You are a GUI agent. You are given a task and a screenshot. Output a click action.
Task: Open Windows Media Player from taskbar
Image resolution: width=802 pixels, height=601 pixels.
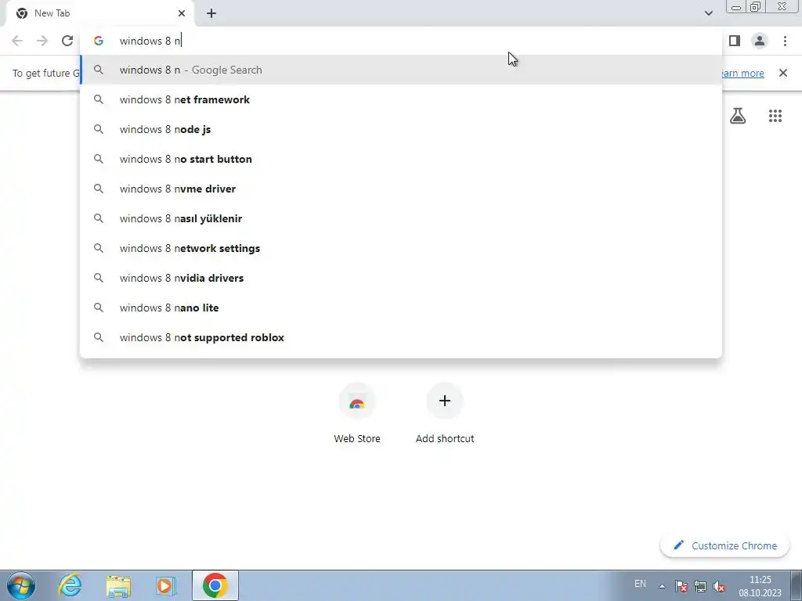click(166, 585)
